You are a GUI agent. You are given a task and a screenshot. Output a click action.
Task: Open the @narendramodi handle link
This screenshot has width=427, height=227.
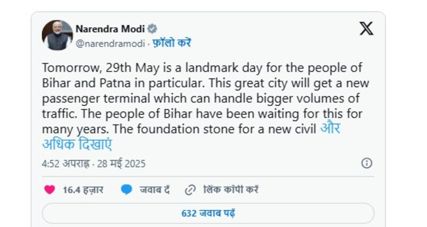(110, 43)
